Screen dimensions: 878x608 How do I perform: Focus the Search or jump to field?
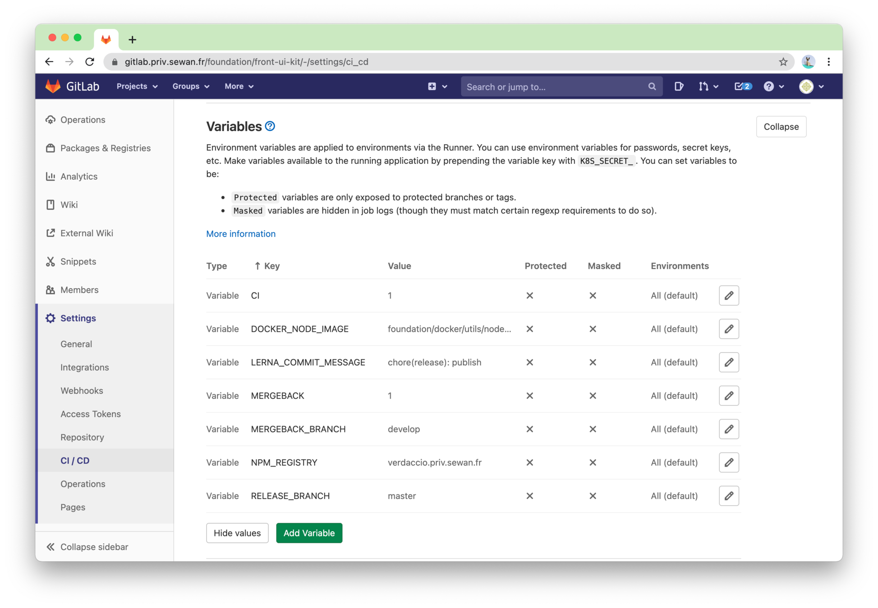click(x=555, y=86)
